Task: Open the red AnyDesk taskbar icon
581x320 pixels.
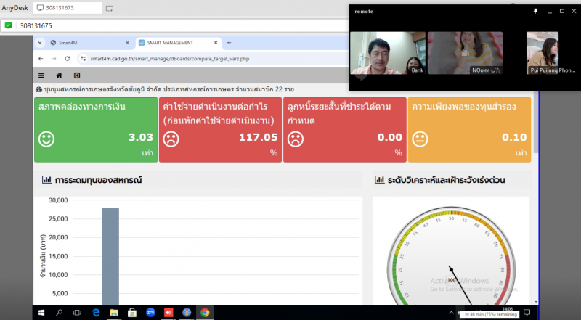Action: click(168, 313)
